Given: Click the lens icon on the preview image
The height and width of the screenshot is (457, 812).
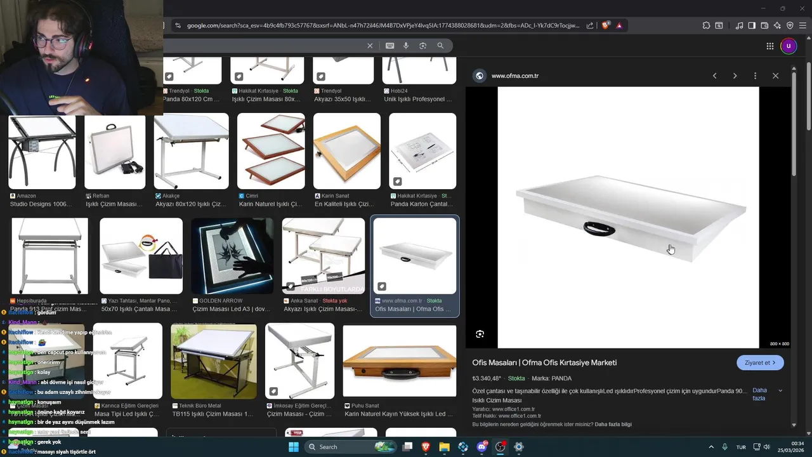Looking at the screenshot, I should pos(480,334).
